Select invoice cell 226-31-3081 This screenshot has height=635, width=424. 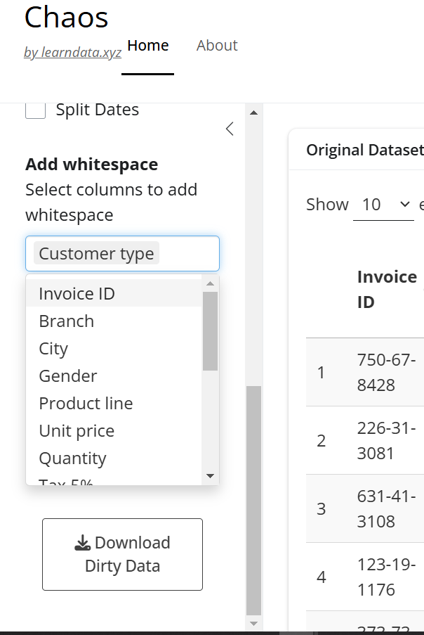point(386,440)
